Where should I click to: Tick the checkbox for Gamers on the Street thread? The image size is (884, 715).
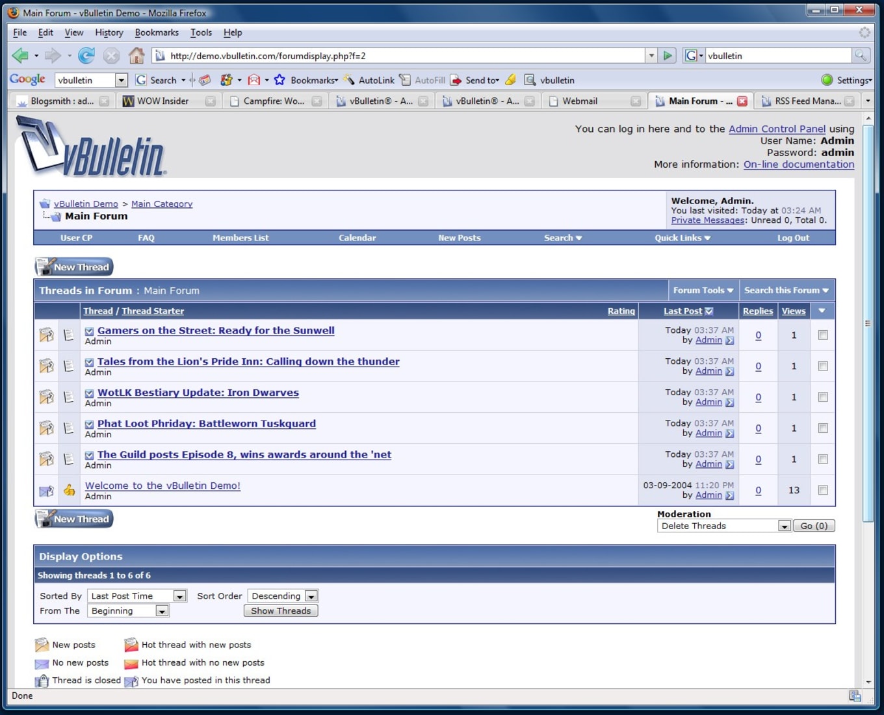(x=823, y=335)
